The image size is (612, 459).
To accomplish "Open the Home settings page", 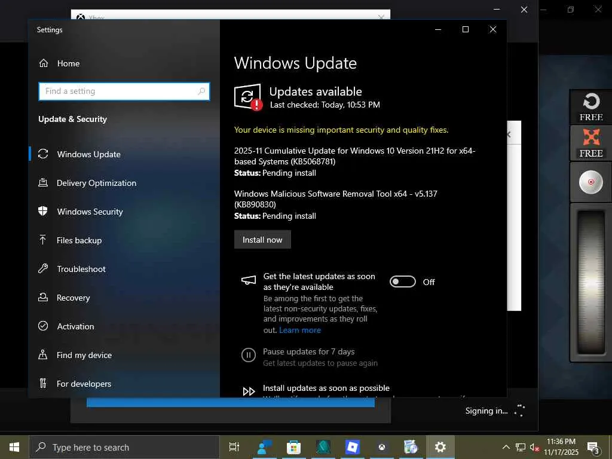I will click(x=68, y=63).
